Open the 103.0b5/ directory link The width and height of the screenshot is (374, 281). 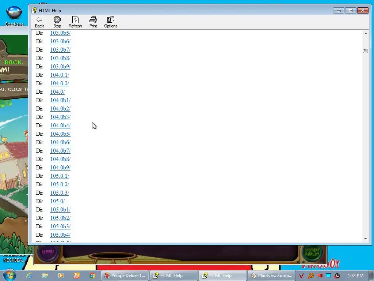coord(60,33)
